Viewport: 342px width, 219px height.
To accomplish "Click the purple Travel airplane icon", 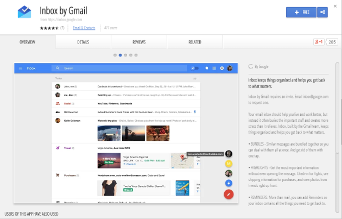I will 58,148.
